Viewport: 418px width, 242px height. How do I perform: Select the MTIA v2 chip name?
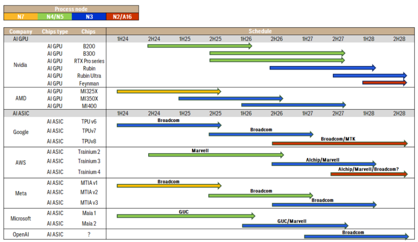click(x=89, y=192)
